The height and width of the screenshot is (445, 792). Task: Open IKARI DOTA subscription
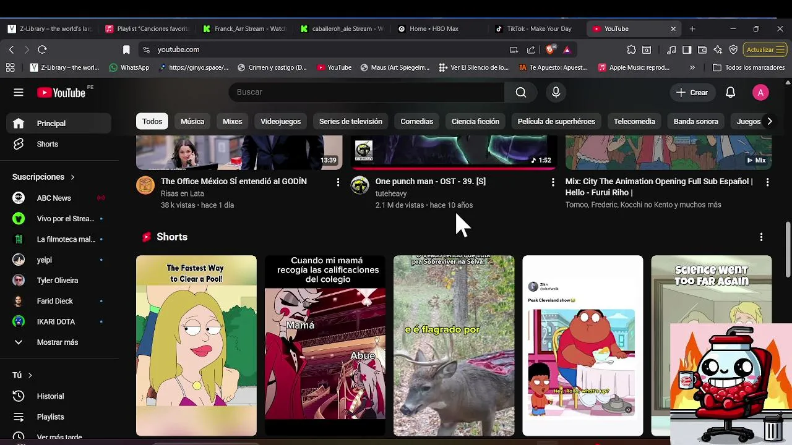(x=56, y=322)
